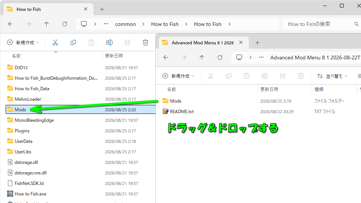Paste button in Advanced Mod Menu toolbar

pyautogui.click(x=247, y=76)
